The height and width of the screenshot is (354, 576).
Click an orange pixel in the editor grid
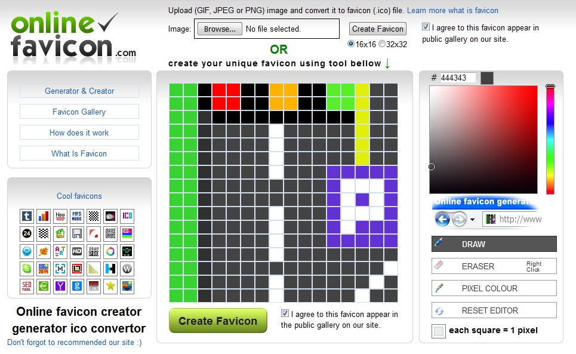276,90
